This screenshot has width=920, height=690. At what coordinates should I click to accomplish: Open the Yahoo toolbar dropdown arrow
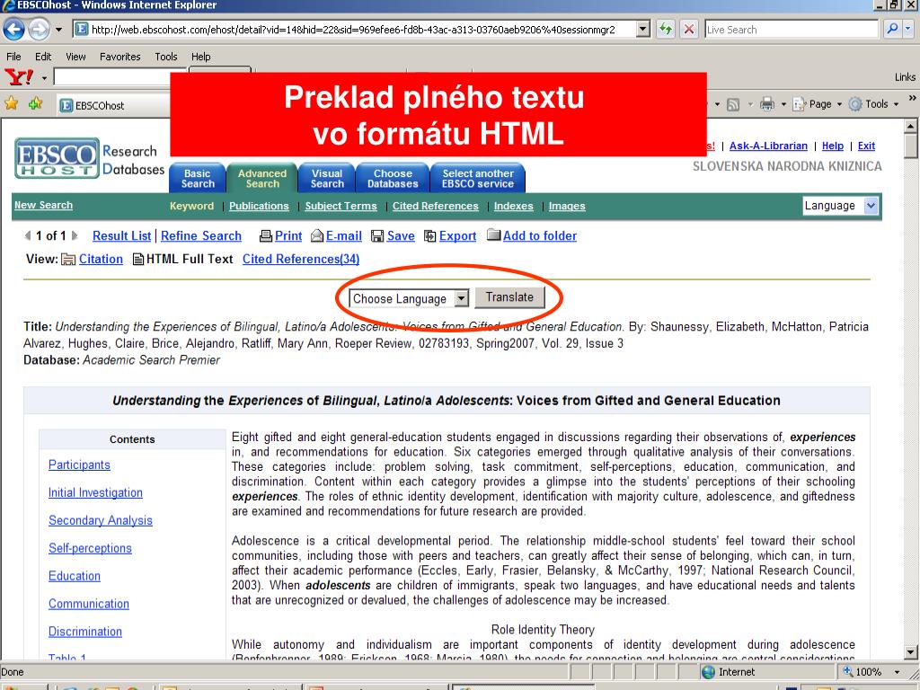tap(44, 77)
